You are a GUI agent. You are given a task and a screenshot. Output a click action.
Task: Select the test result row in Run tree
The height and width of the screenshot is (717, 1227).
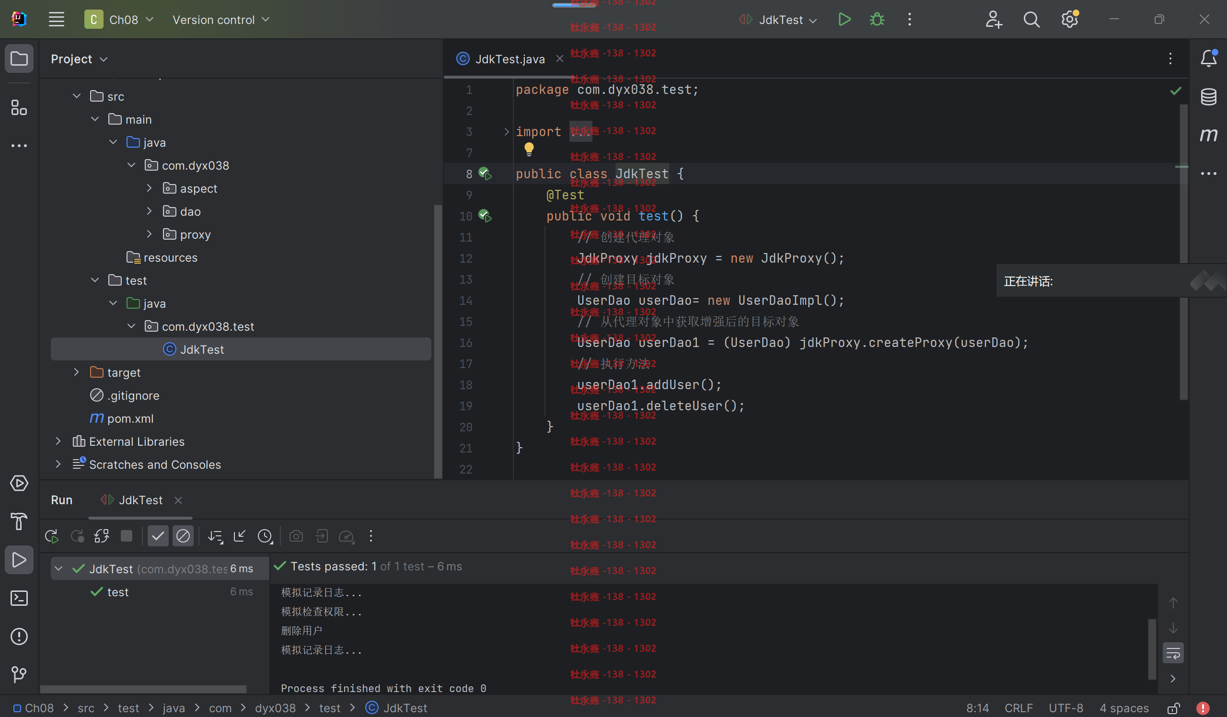click(x=160, y=592)
